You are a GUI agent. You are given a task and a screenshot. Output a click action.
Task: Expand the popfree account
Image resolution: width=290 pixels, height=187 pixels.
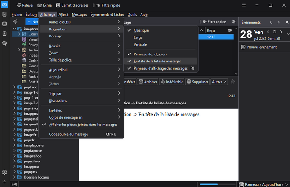pos(14,87)
